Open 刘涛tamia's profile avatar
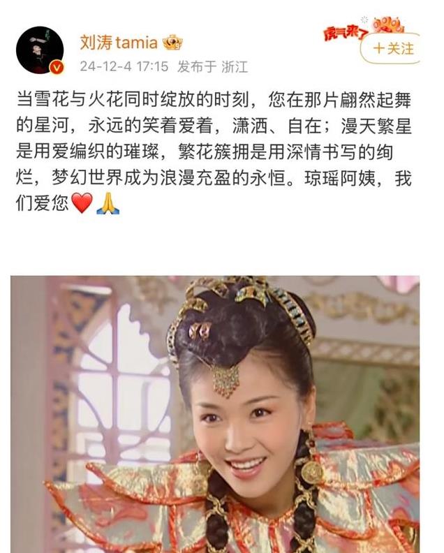 pyautogui.click(x=40, y=50)
